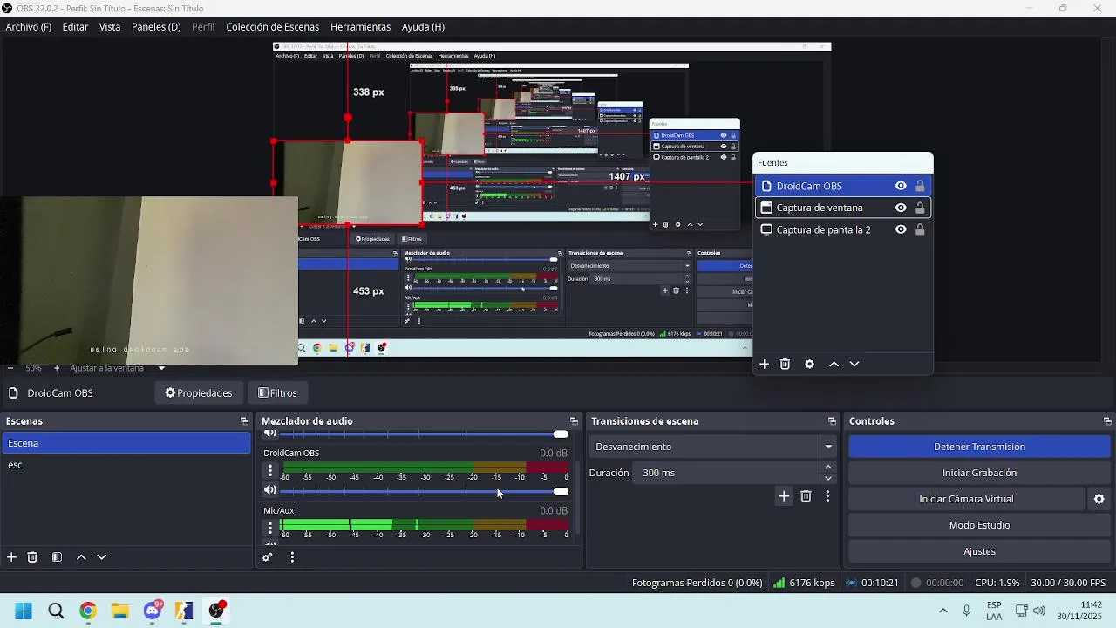Image resolution: width=1116 pixels, height=628 pixels.
Task: Select the esc scene in Escenas
Action: pos(126,465)
